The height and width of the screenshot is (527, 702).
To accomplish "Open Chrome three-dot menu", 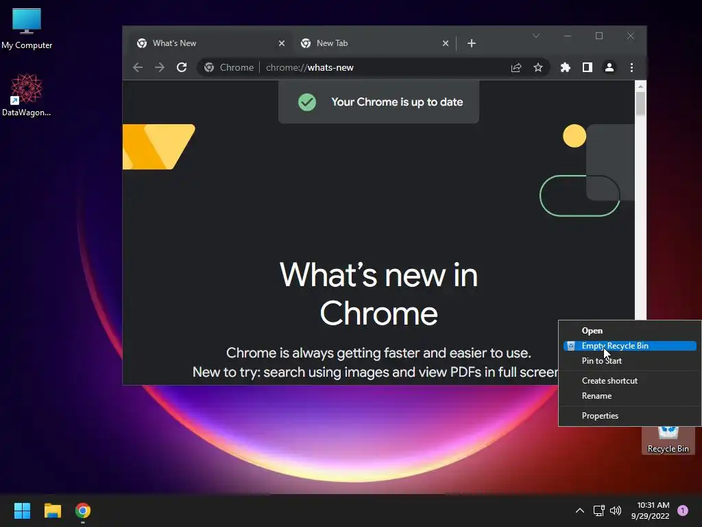I will pos(631,67).
